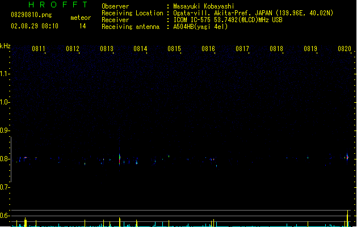This screenshot has height=227, width=357.
Task: Click the 1.1 kHz axis label
Action: [5, 74]
